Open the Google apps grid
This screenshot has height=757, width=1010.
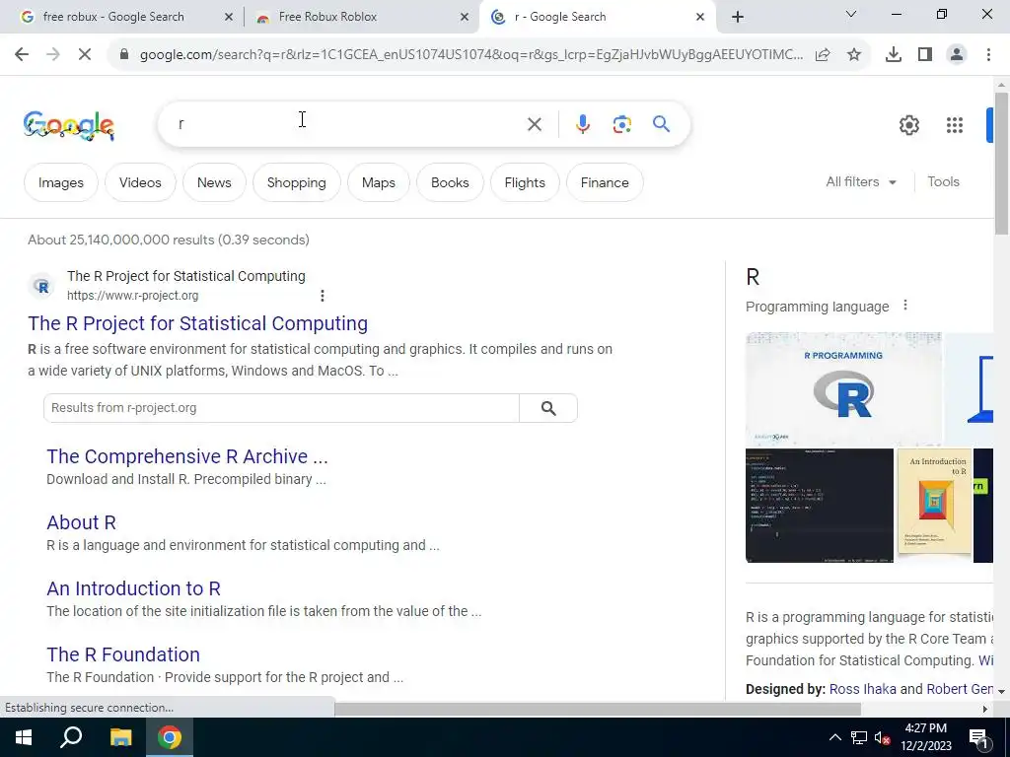tap(955, 125)
